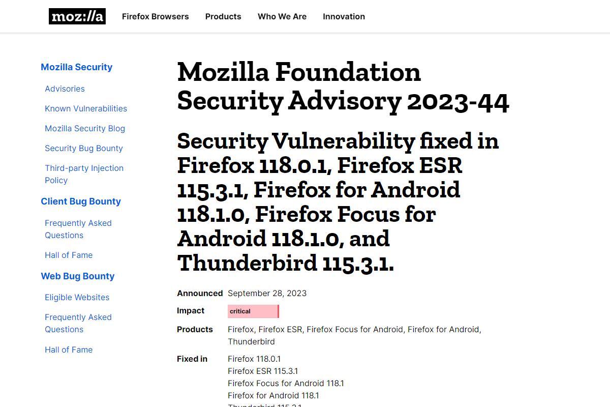Go to Client Bug Bounty section
The width and height of the screenshot is (610, 407).
pos(81,201)
